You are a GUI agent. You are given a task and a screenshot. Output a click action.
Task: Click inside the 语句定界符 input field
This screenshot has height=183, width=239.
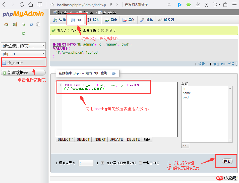(86, 163)
